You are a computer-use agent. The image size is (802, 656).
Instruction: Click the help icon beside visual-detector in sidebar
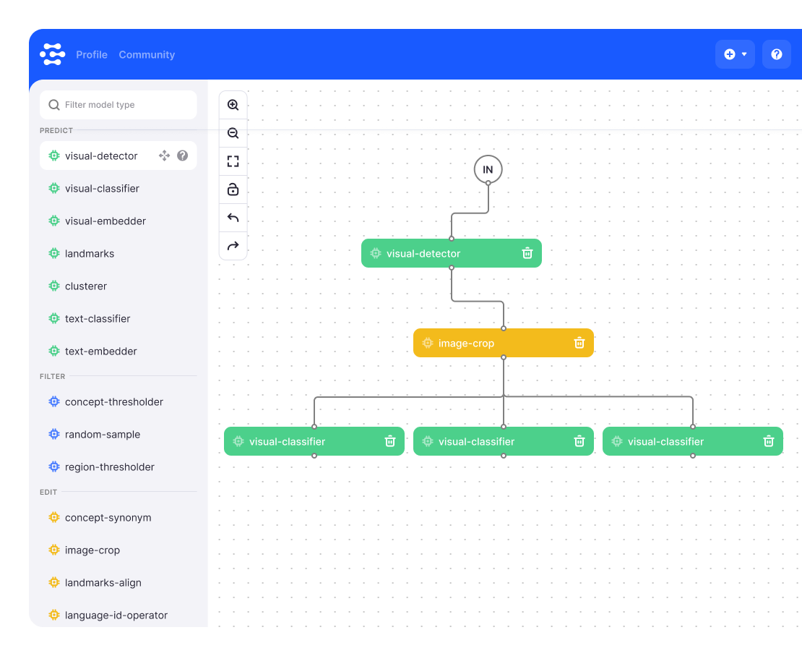[183, 156]
